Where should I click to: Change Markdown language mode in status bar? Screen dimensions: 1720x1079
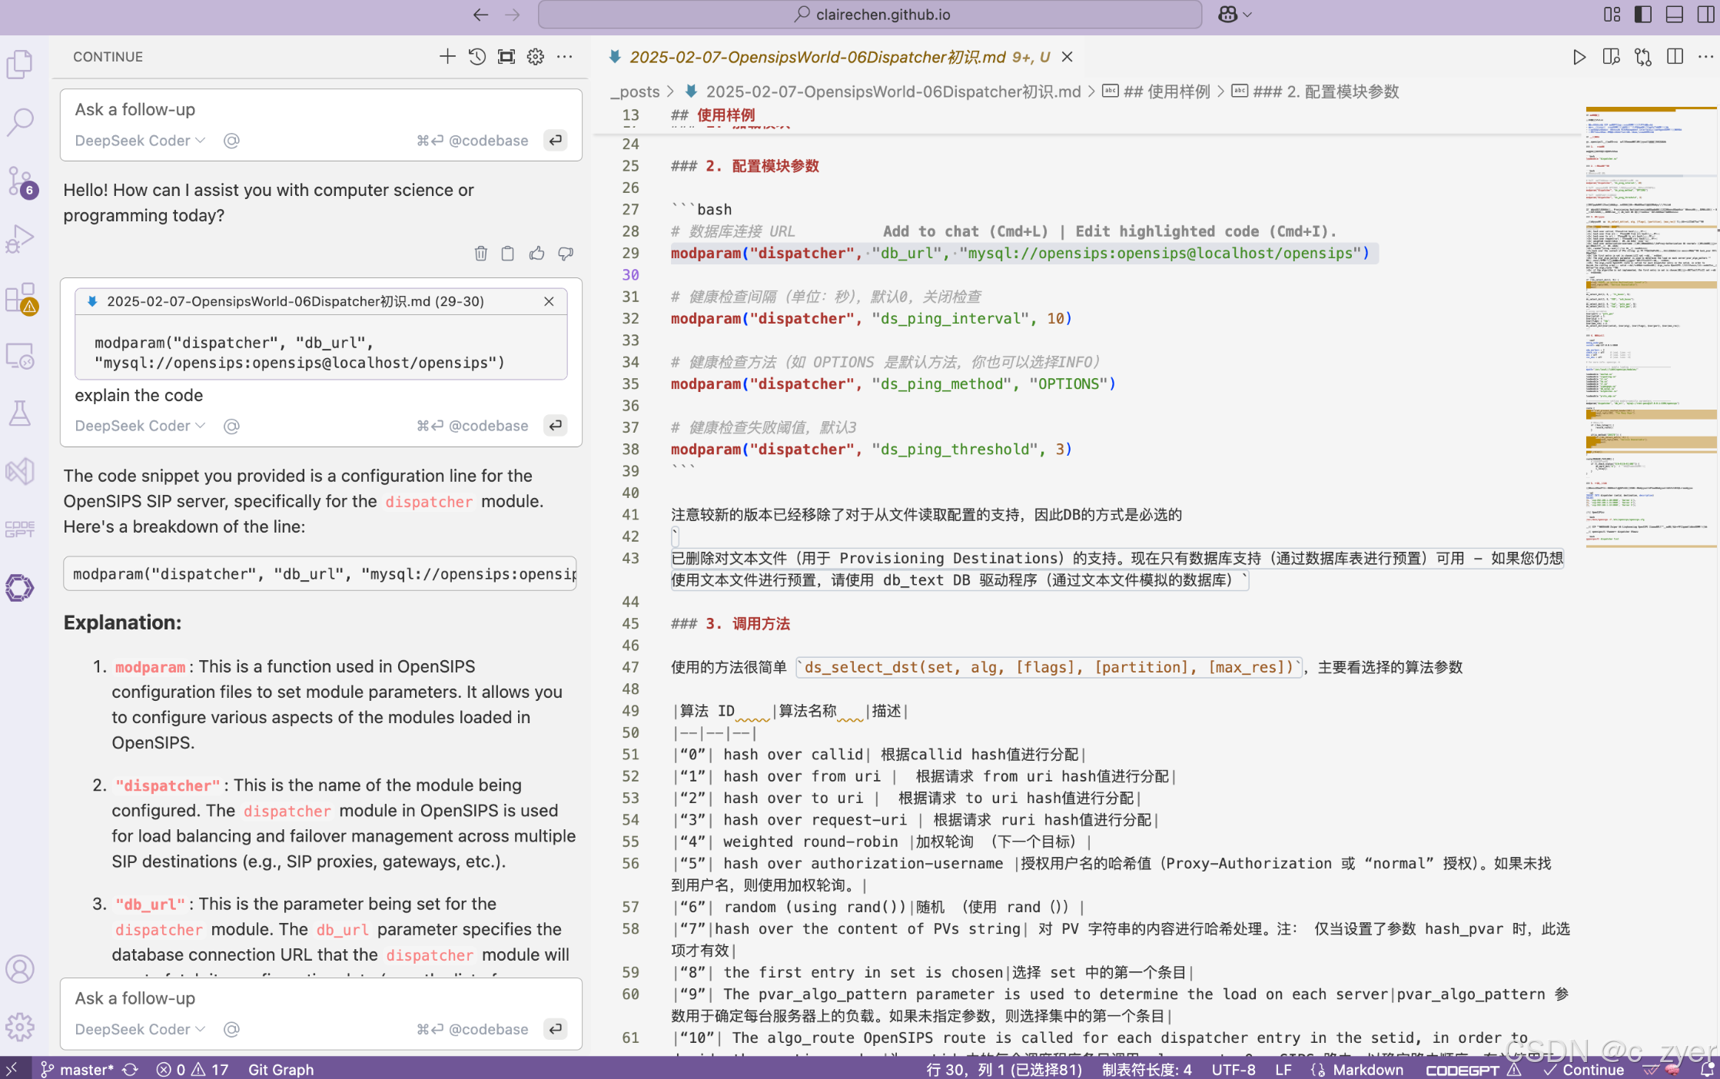(1367, 1069)
